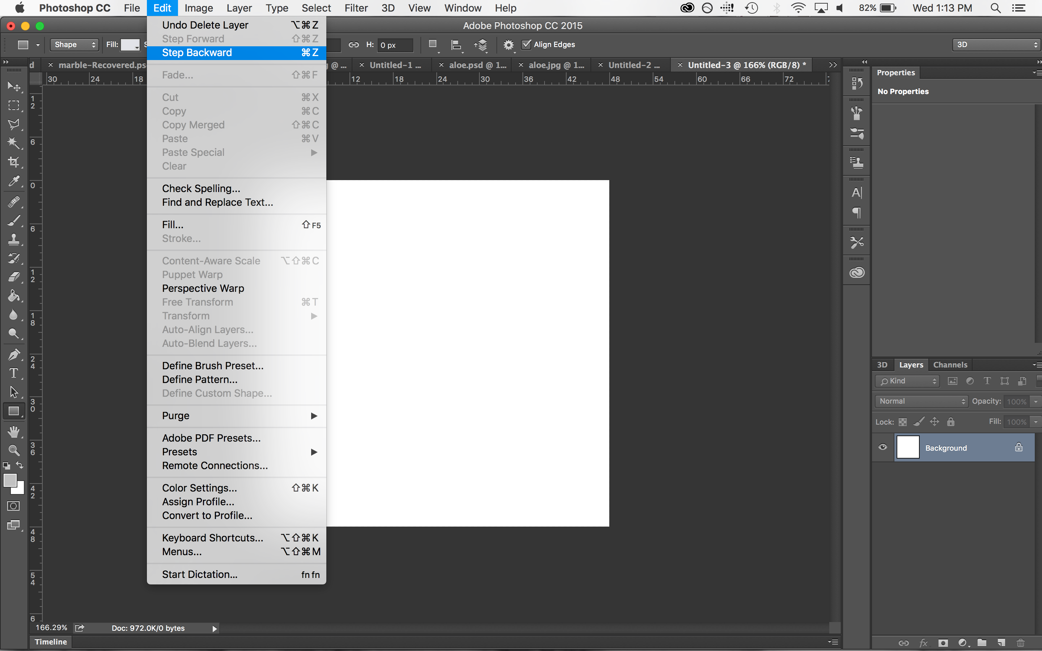Open the Shape tool mode dropdown

click(75, 45)
